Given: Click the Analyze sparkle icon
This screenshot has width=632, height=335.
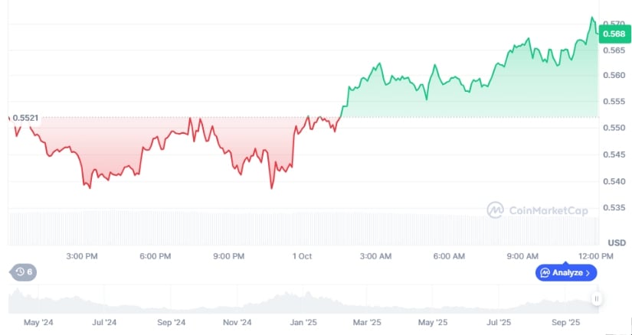Looking at the screenshot, I should (x=545, y=272).
